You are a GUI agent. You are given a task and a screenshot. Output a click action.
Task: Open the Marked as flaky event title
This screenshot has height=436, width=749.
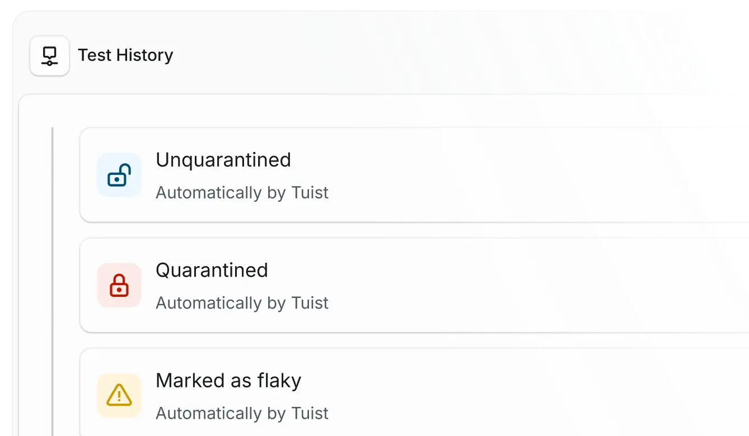228,381
